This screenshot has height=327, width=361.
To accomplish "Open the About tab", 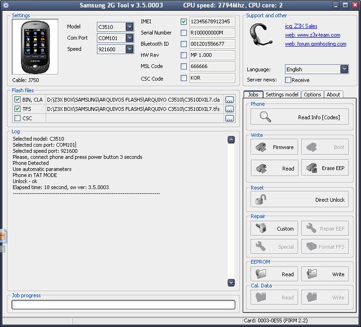I will pyautogui.click(x=333, y=95).
